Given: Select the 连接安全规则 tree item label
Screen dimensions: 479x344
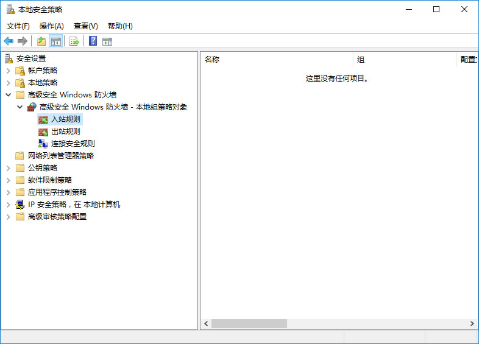Looking at the screenshot, I should click(73, 144).
